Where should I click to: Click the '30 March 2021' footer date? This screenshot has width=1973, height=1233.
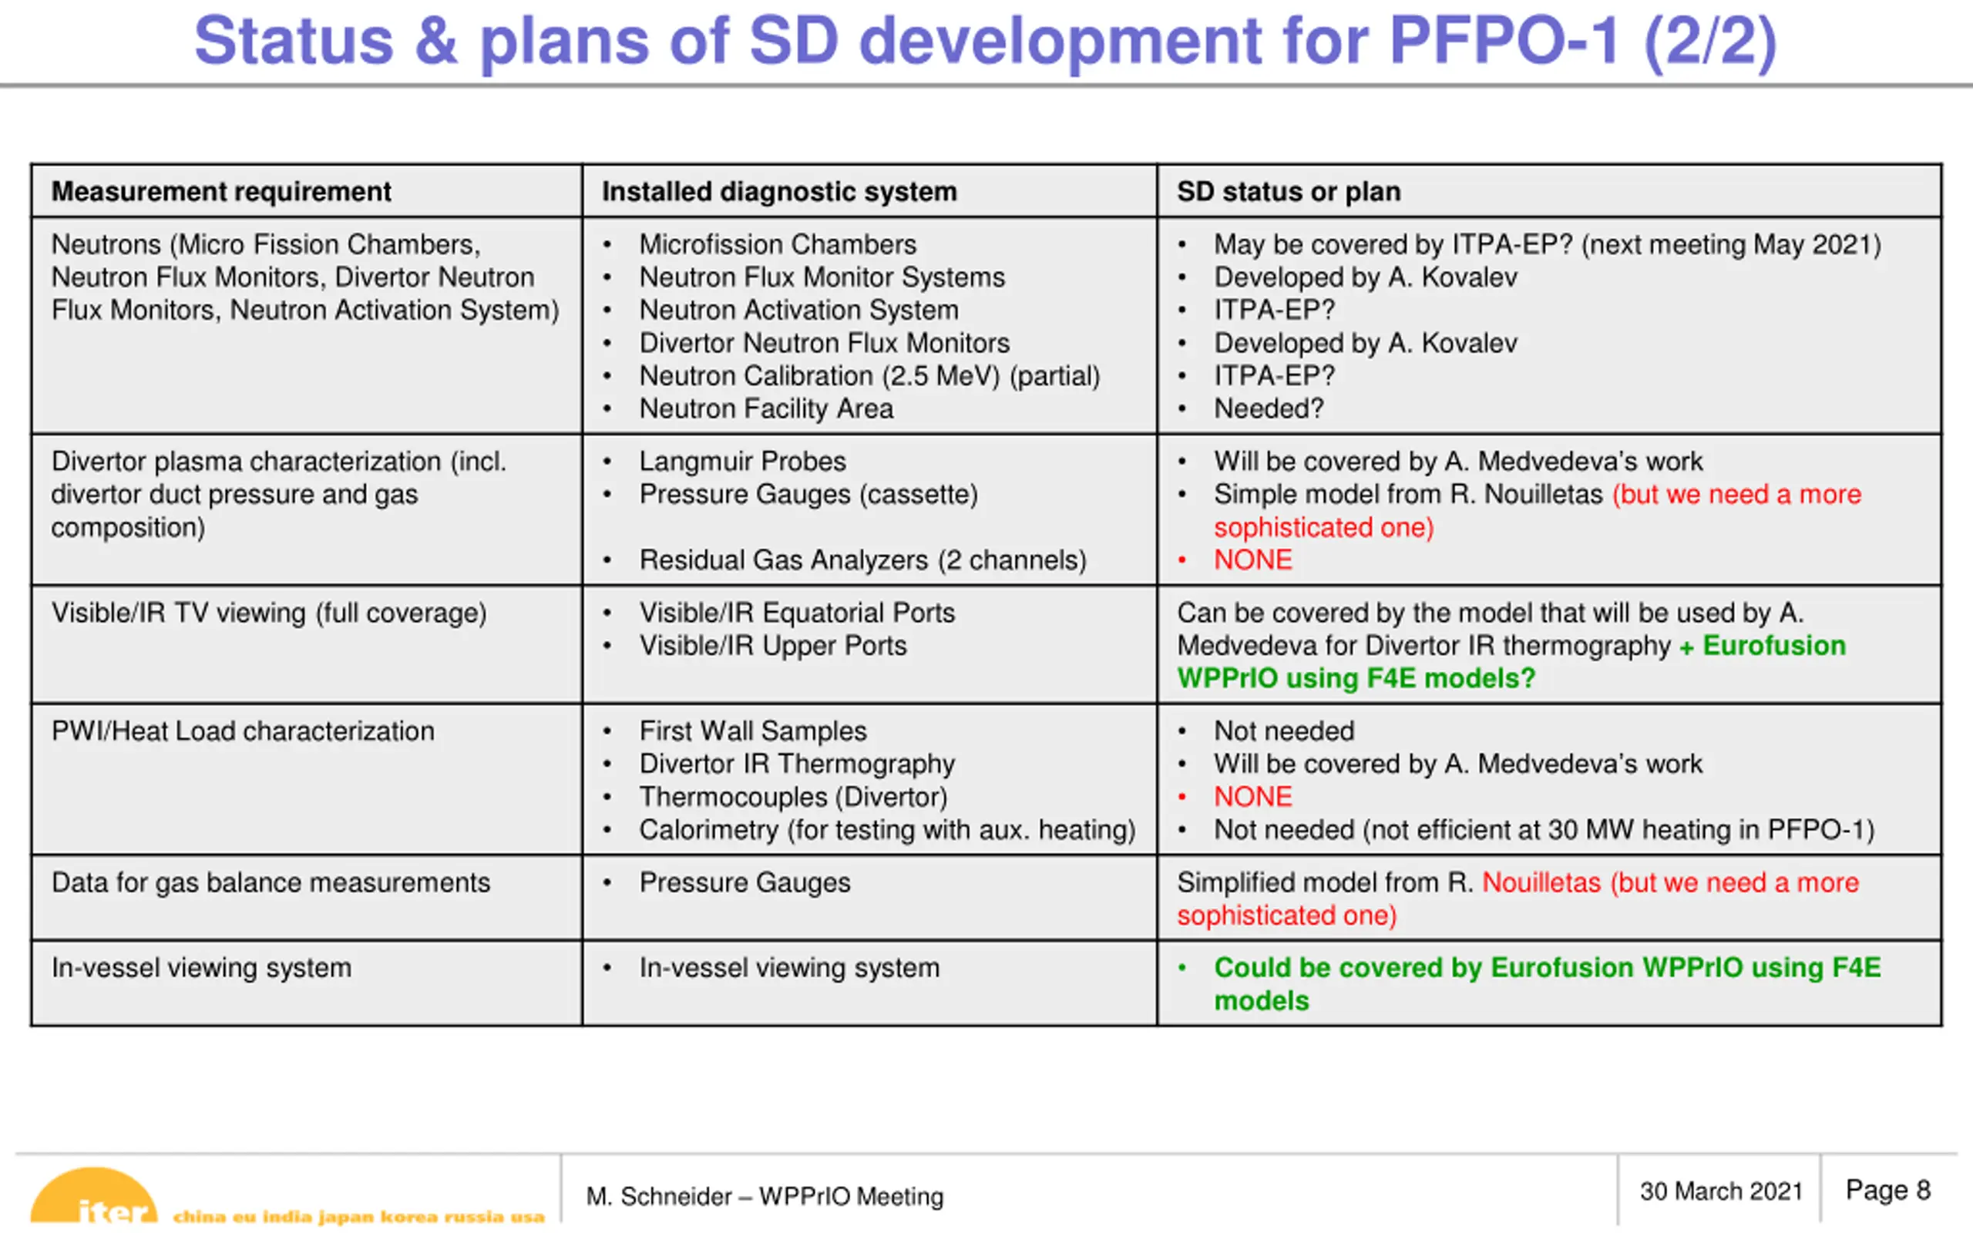click(x=1721, y=1191)
